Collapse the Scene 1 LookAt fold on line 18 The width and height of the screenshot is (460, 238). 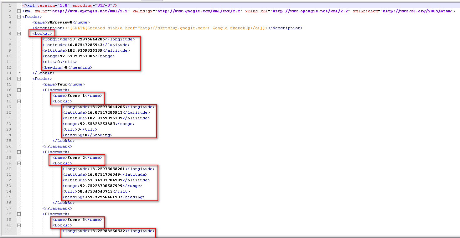(19, 101)
